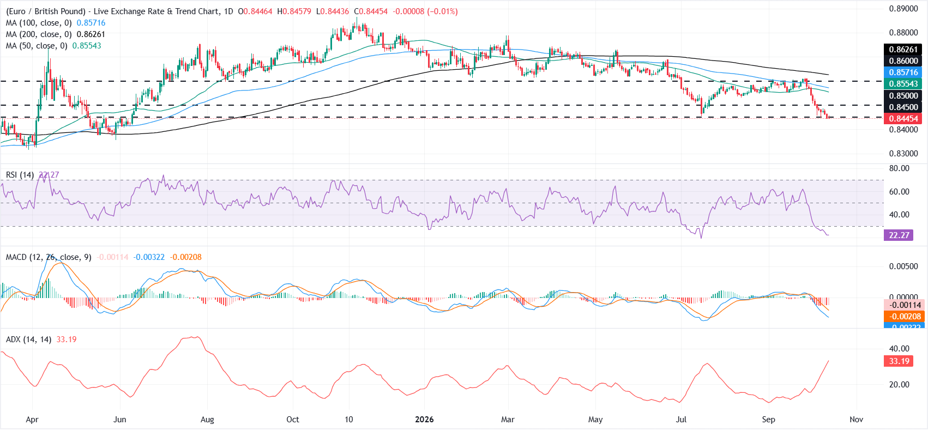Click the 33.19 value beside ADX label
Image resolution: width=928 pixels, height=431 pixels.
pos(67,339)
